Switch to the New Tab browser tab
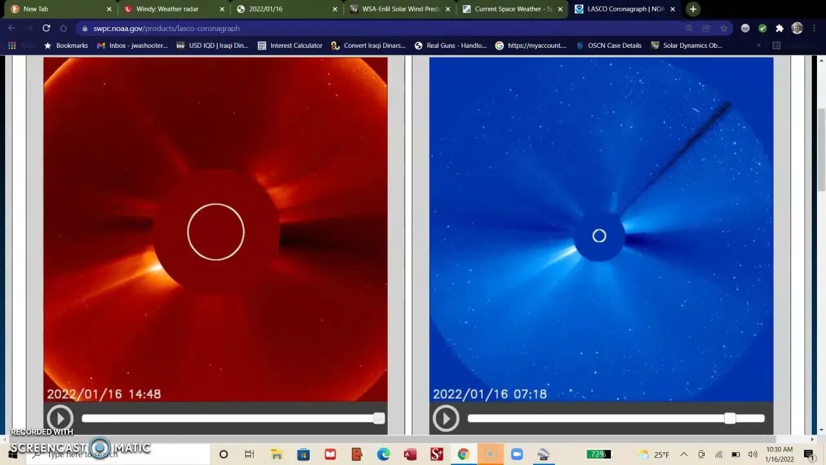Screen dimensions: 826x465 click(61, 9)
